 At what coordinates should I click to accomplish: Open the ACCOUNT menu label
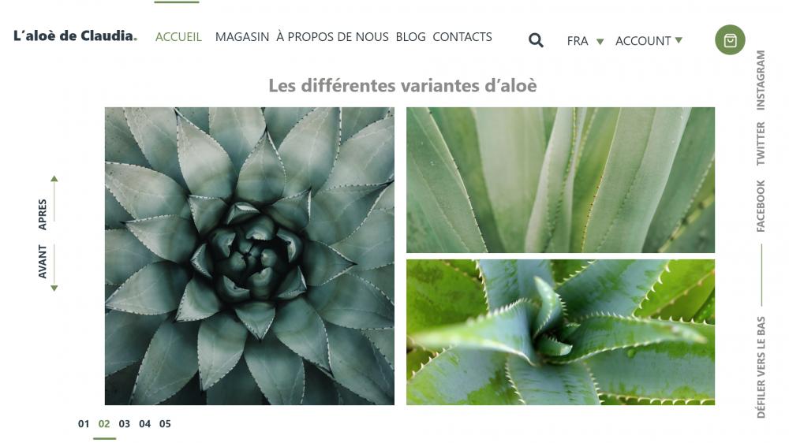(643, 41)
